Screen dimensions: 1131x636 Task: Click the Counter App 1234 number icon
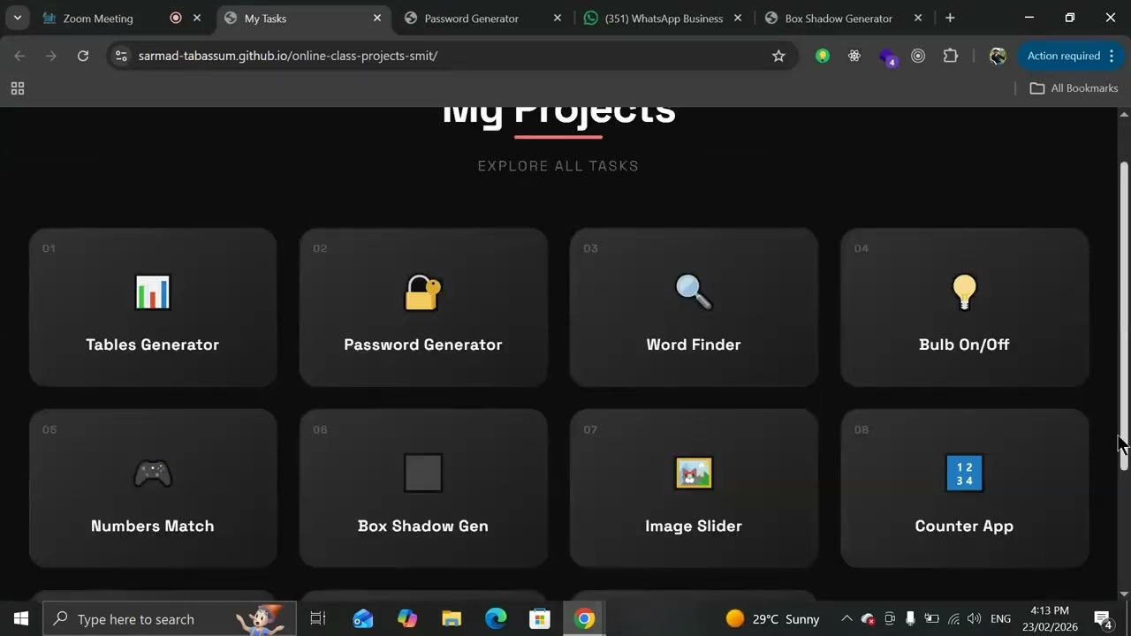pos(964,473)
